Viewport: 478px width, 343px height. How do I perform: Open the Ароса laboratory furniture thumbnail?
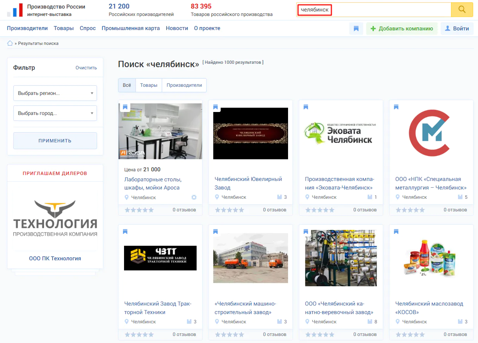(x=160, y=131)
